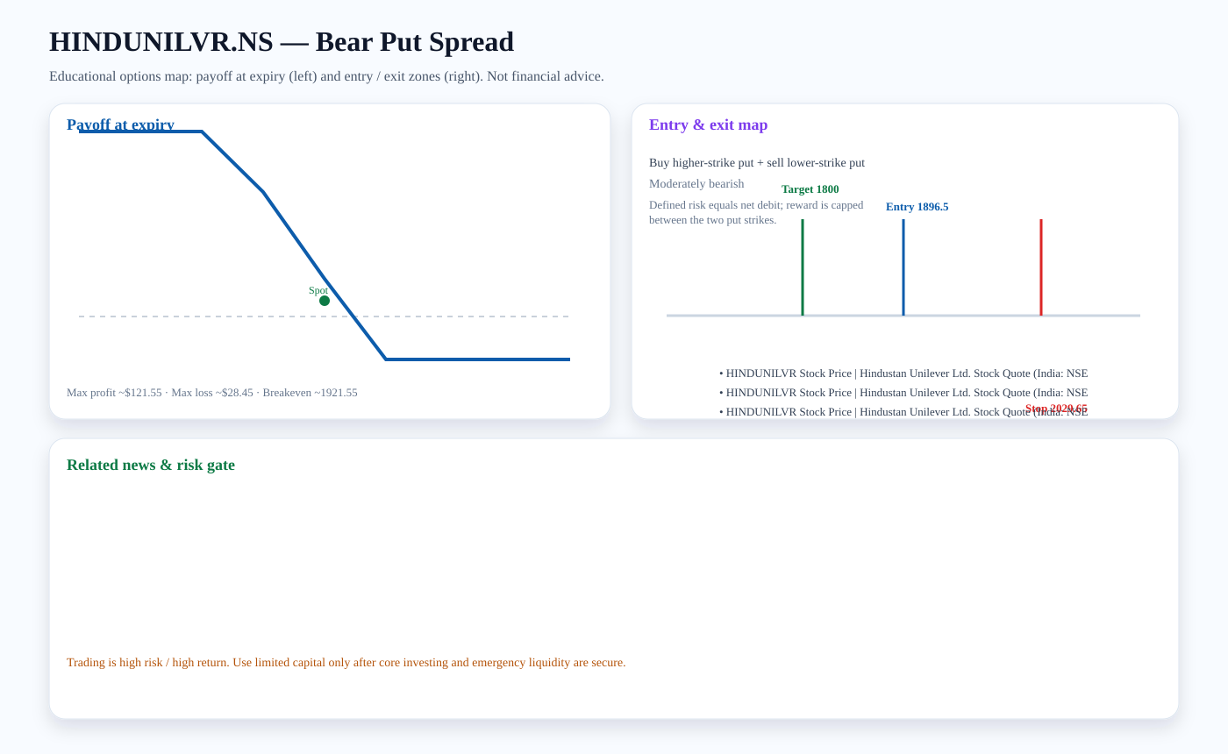The image size is (1228, 754).
Task: Click the 'Spot' label on payoff chart
Action: click(318, 290)
